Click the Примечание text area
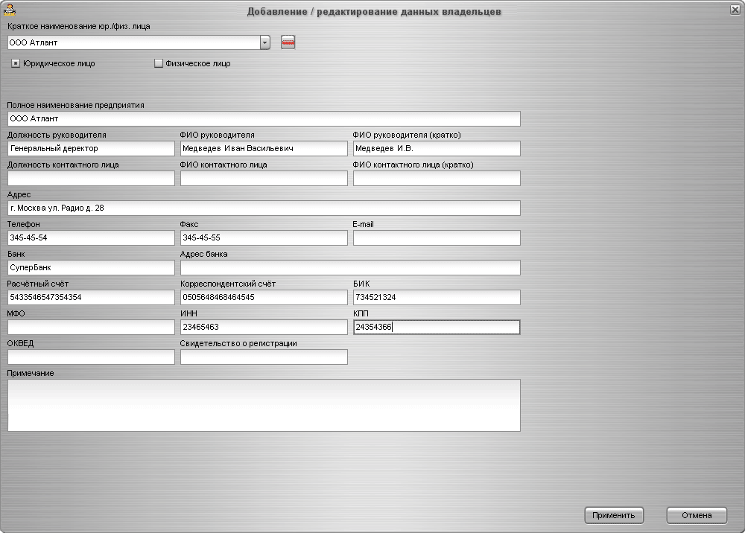 pos(264,405)
